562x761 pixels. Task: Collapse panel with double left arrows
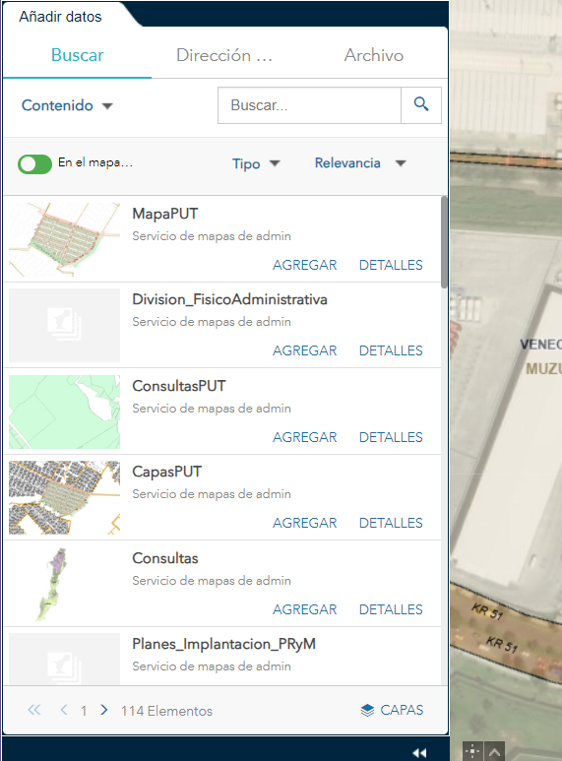419,753
